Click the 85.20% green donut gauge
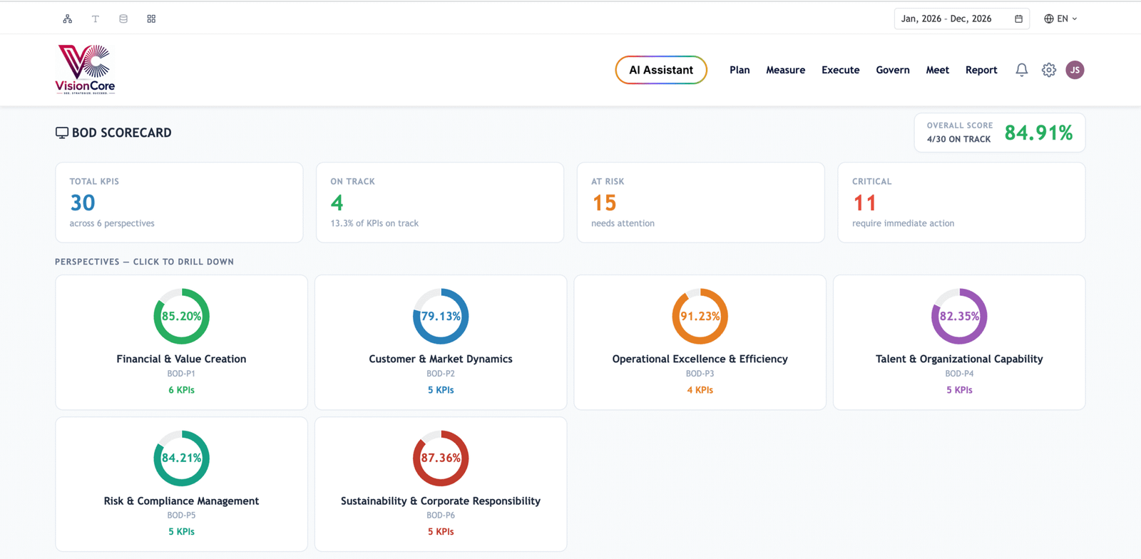Viewport: 1141px width, 559px height. pos(181,316)
